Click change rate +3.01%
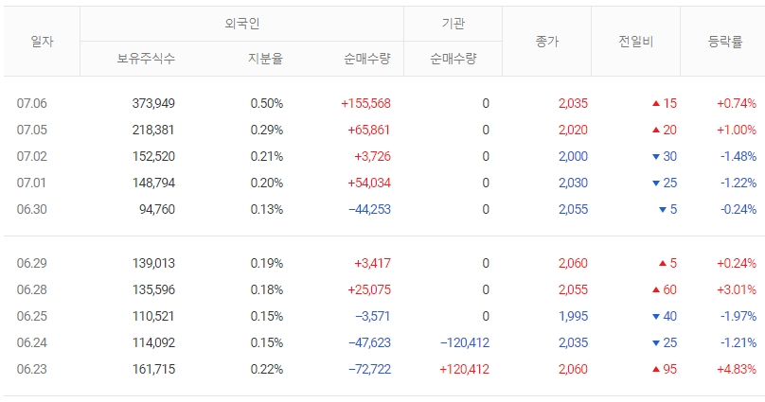Viewport: 765px width, 402px height. pos(737,289)
